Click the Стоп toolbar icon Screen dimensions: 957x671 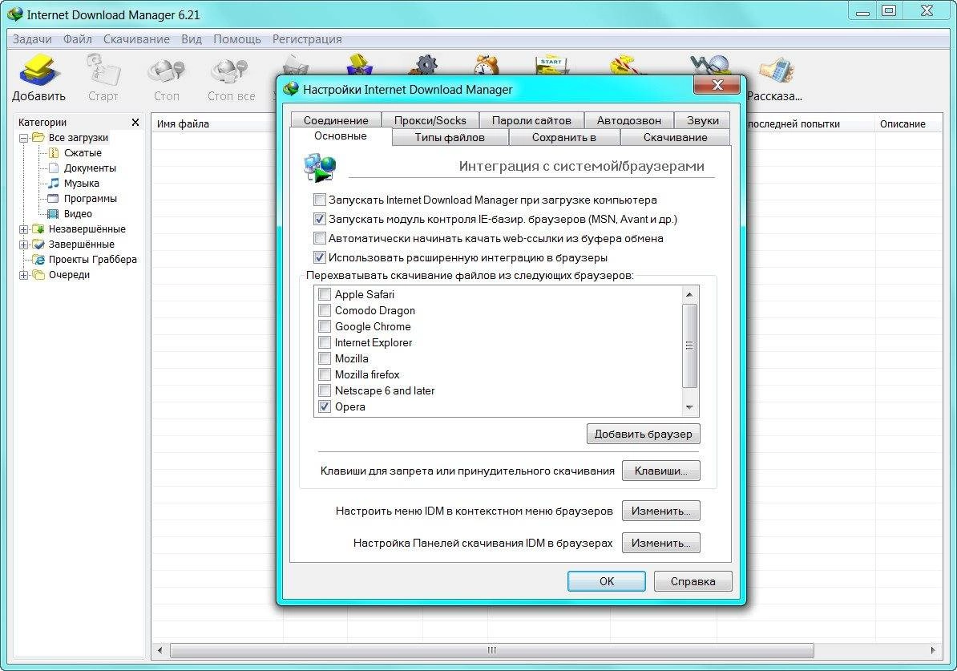pos(166,72)
